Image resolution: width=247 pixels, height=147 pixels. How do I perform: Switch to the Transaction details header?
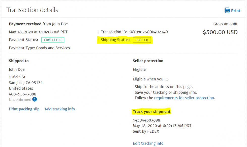(32, 10)
